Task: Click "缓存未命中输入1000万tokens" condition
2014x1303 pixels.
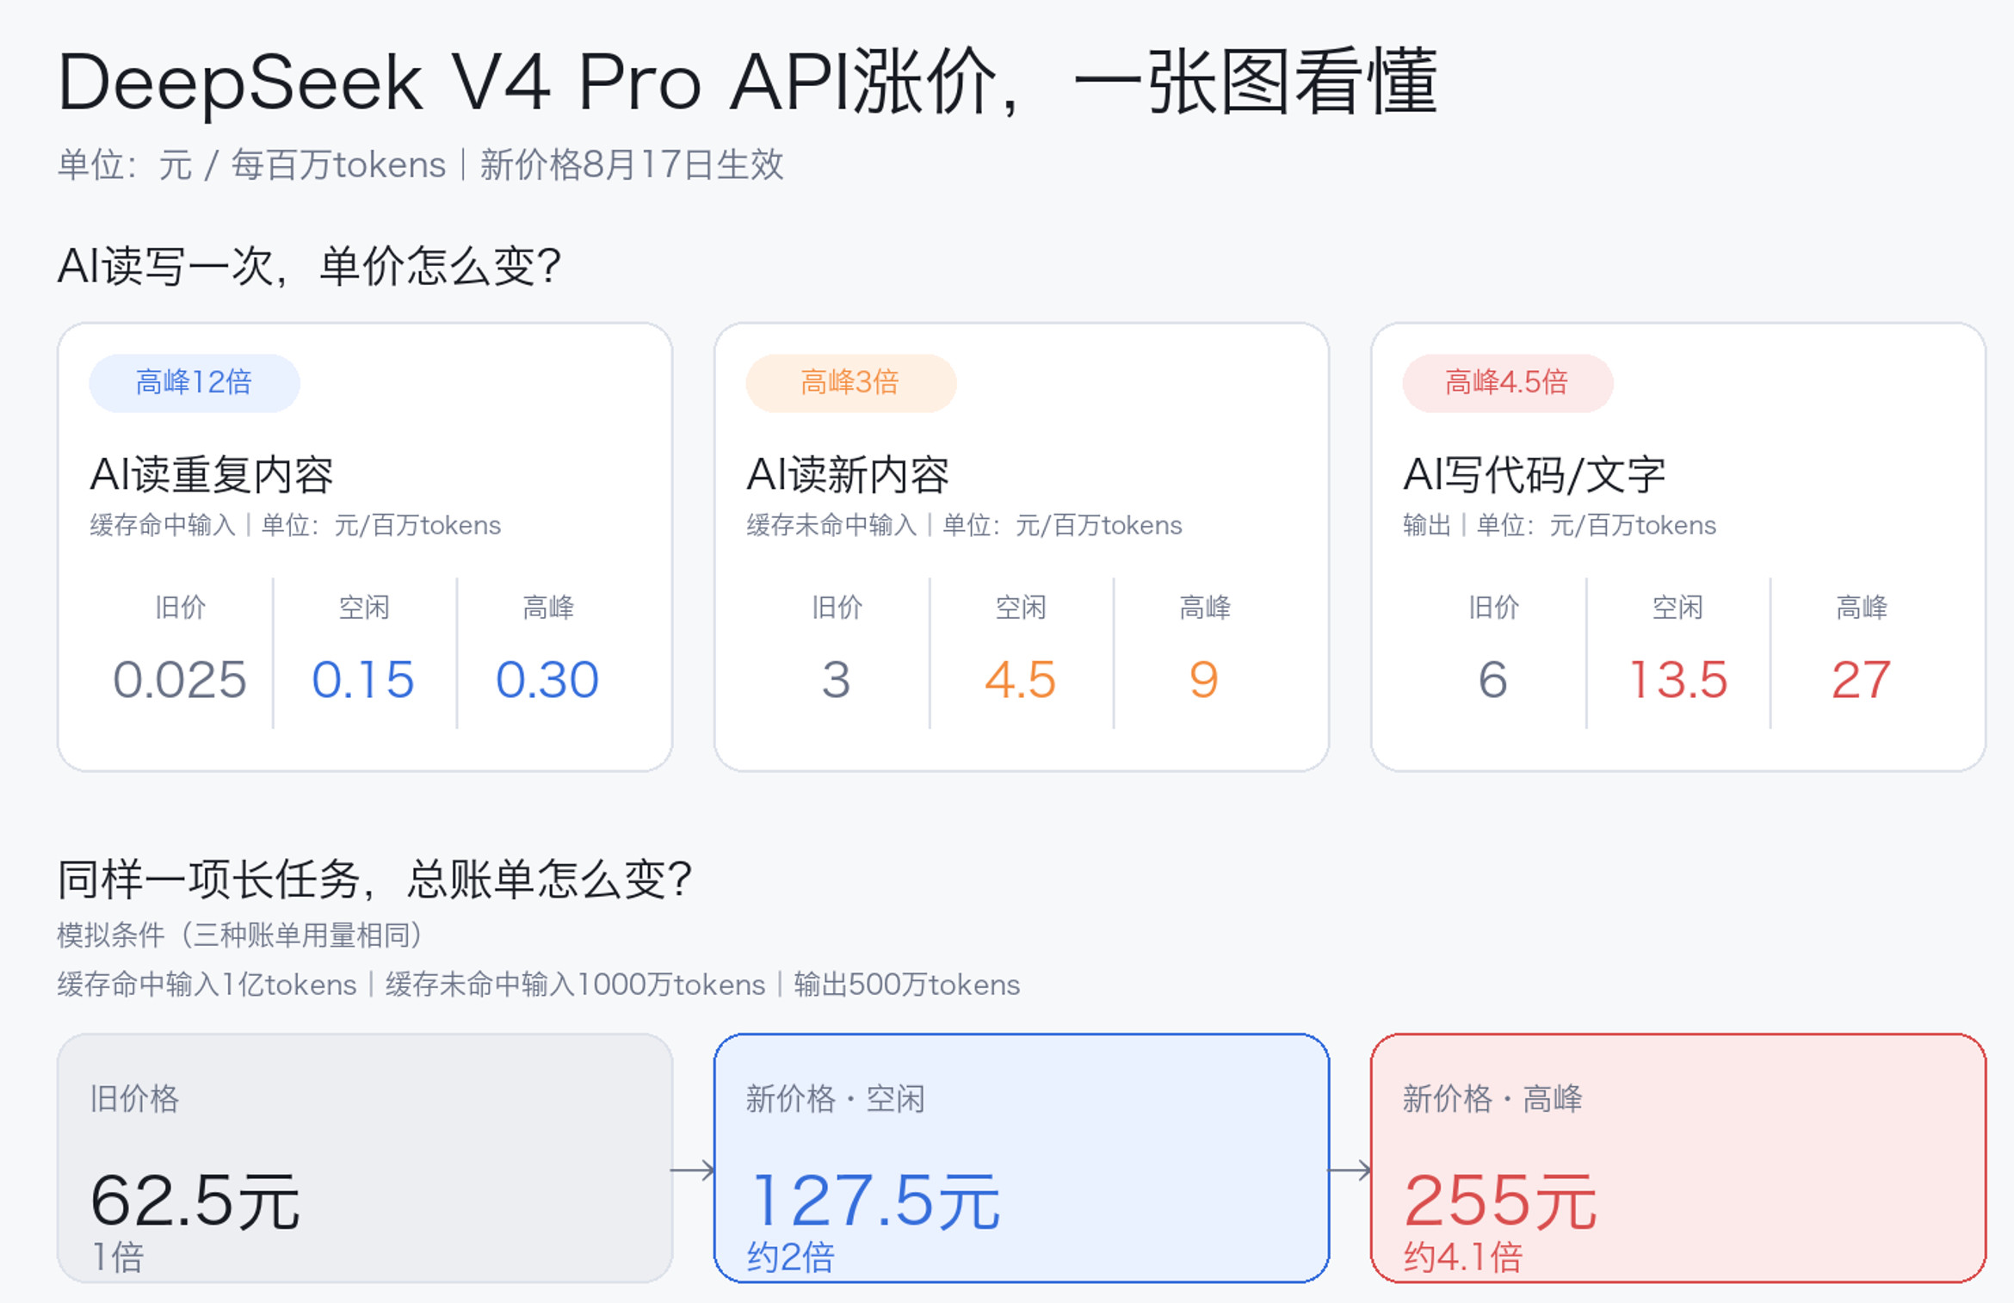Action: [575, 985]
